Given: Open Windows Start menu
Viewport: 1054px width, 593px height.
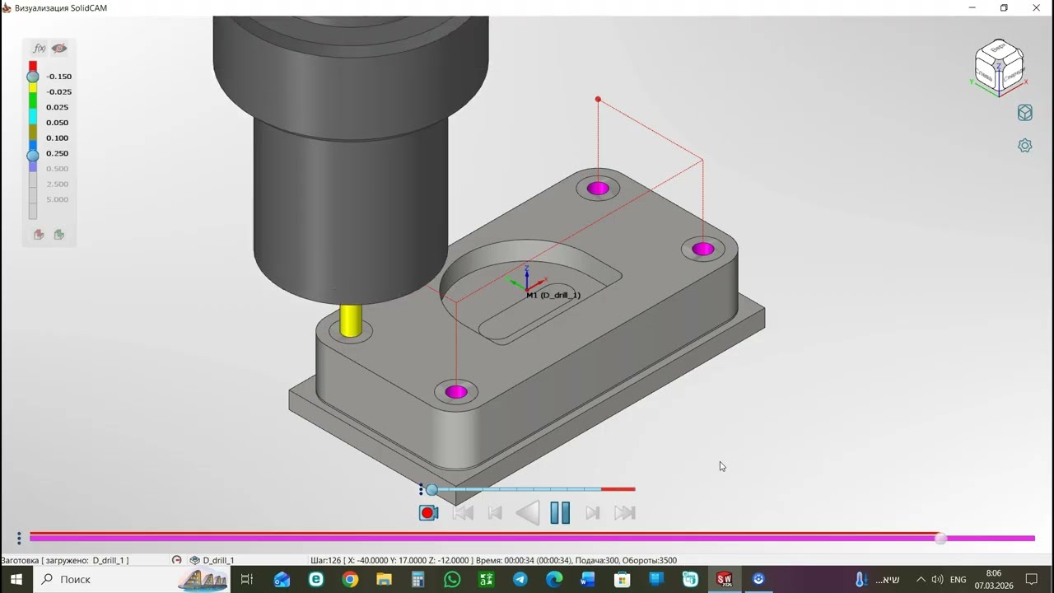Looking at the screenshot, I should (16, 579).
